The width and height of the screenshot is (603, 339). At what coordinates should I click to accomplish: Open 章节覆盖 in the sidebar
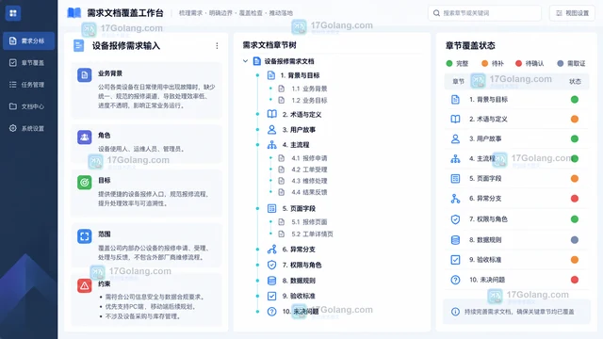click(29, 63)
